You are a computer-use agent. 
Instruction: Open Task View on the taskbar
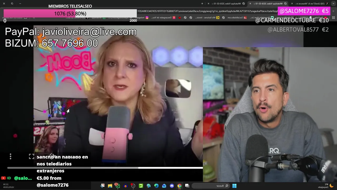pos(187,186)
